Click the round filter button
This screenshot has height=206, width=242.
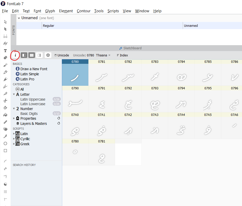(x=48, y=55)
